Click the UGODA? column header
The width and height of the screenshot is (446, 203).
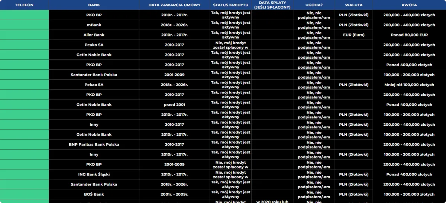314,5
